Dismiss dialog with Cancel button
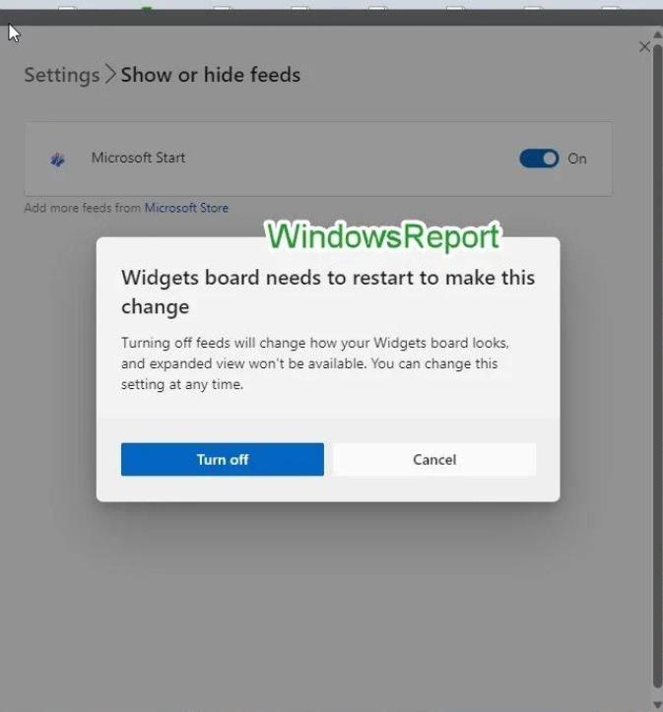Image resolution: width=663 pixels, height=712 pixels. tap(434, 459)
